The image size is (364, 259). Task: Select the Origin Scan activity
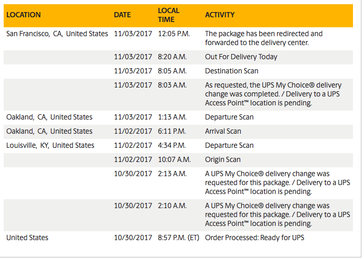[222, 160]
